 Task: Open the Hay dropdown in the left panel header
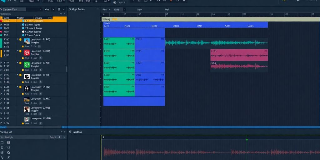(48, 9)
